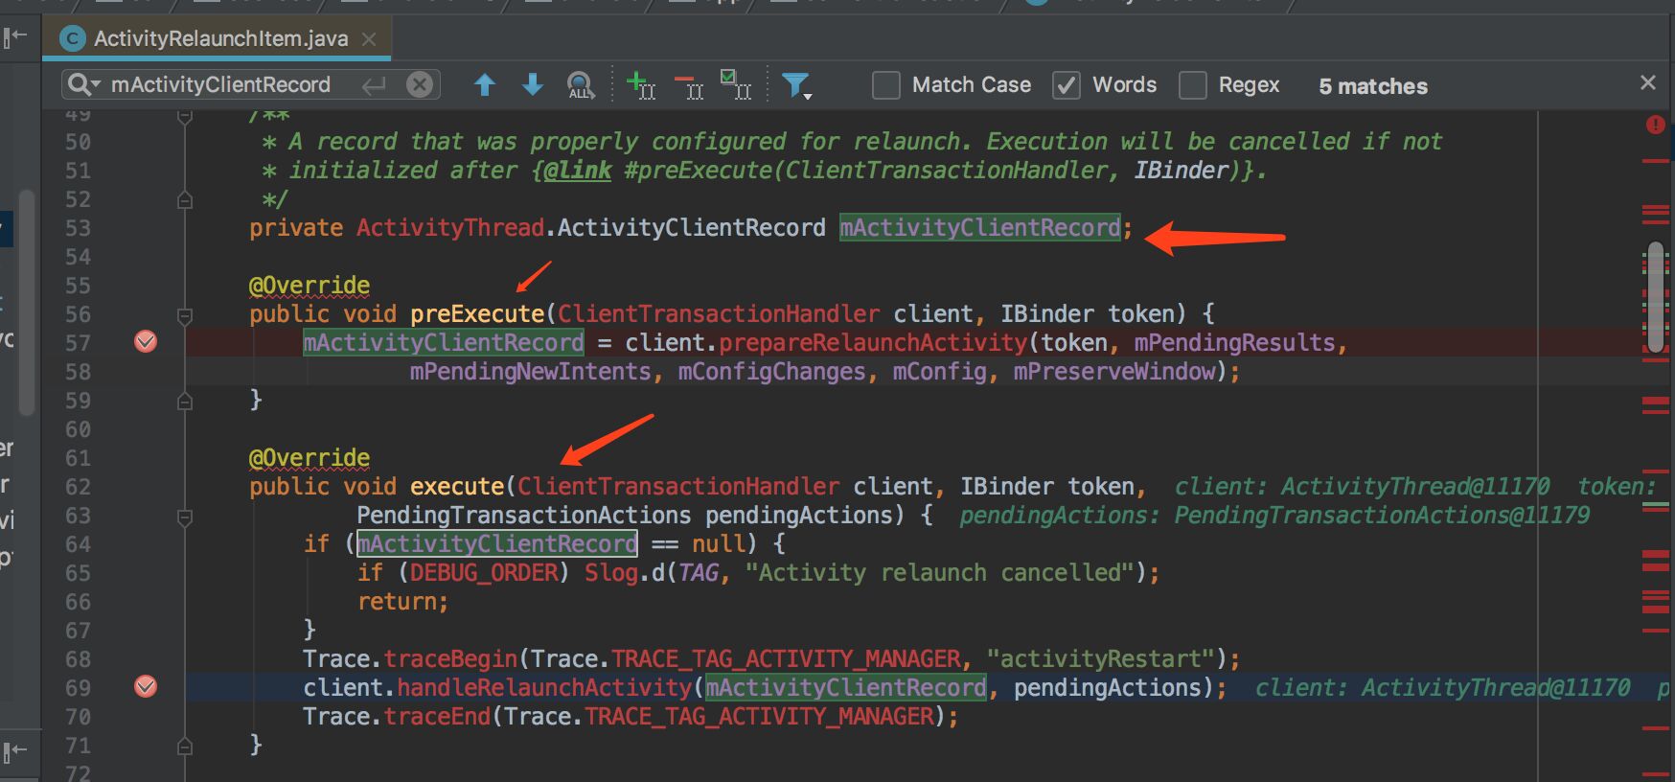Enable the Regex checkbox
This screenshot has height=782, width=1675.
click(x=1193, y=85)
